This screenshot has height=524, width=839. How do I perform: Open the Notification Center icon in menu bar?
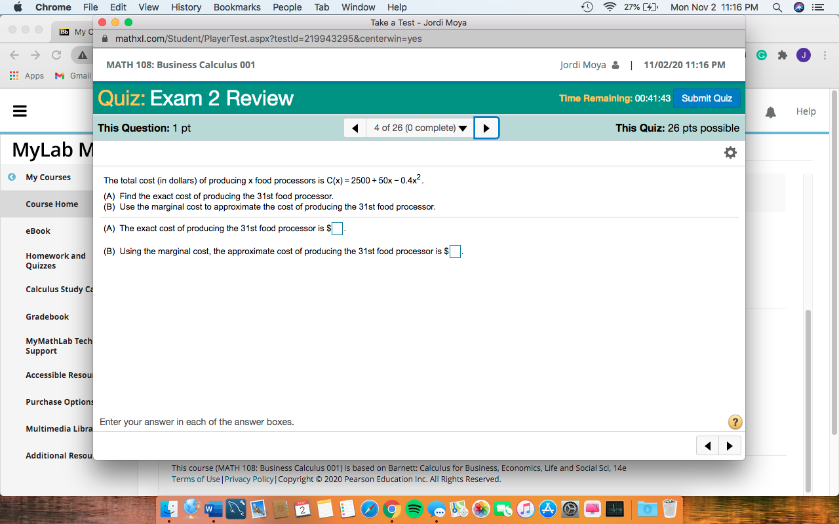tap(819, 7)
